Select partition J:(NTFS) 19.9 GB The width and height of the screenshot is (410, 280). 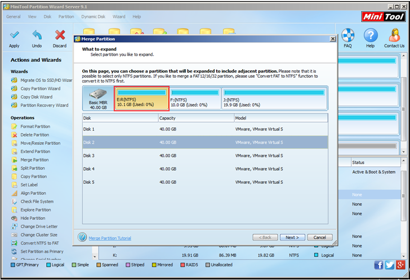(x=274, y=99)
